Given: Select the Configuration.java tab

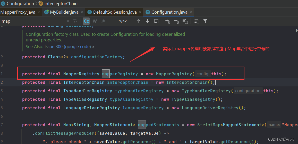Looking at the screenshot, I should [169, 12].
